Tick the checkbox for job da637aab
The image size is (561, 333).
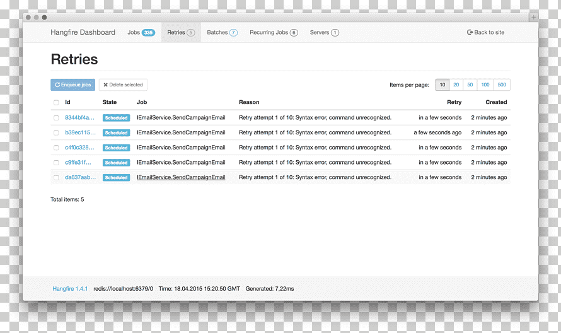click(56, 178)
